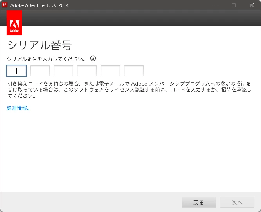Close the After Effects CC 2014 window
This screenshot has height=212, width=261.
(x=252, y=5)
